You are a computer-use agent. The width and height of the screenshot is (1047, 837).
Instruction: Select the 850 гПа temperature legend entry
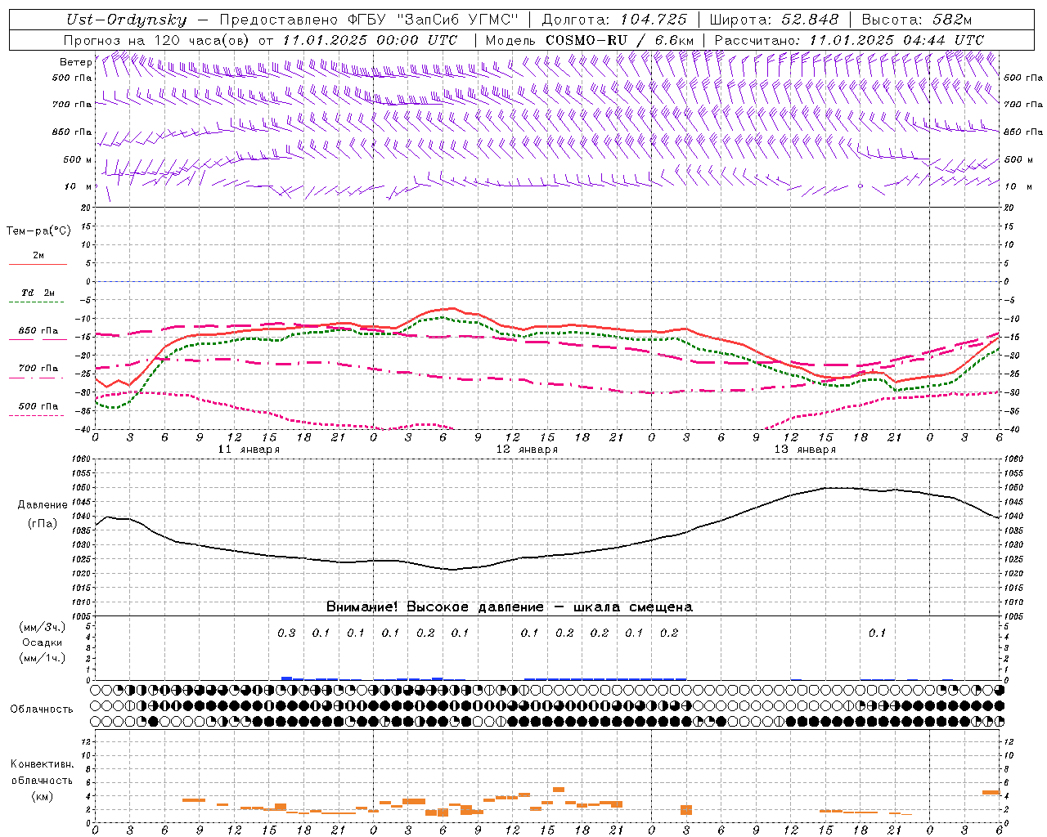[38, 332]
